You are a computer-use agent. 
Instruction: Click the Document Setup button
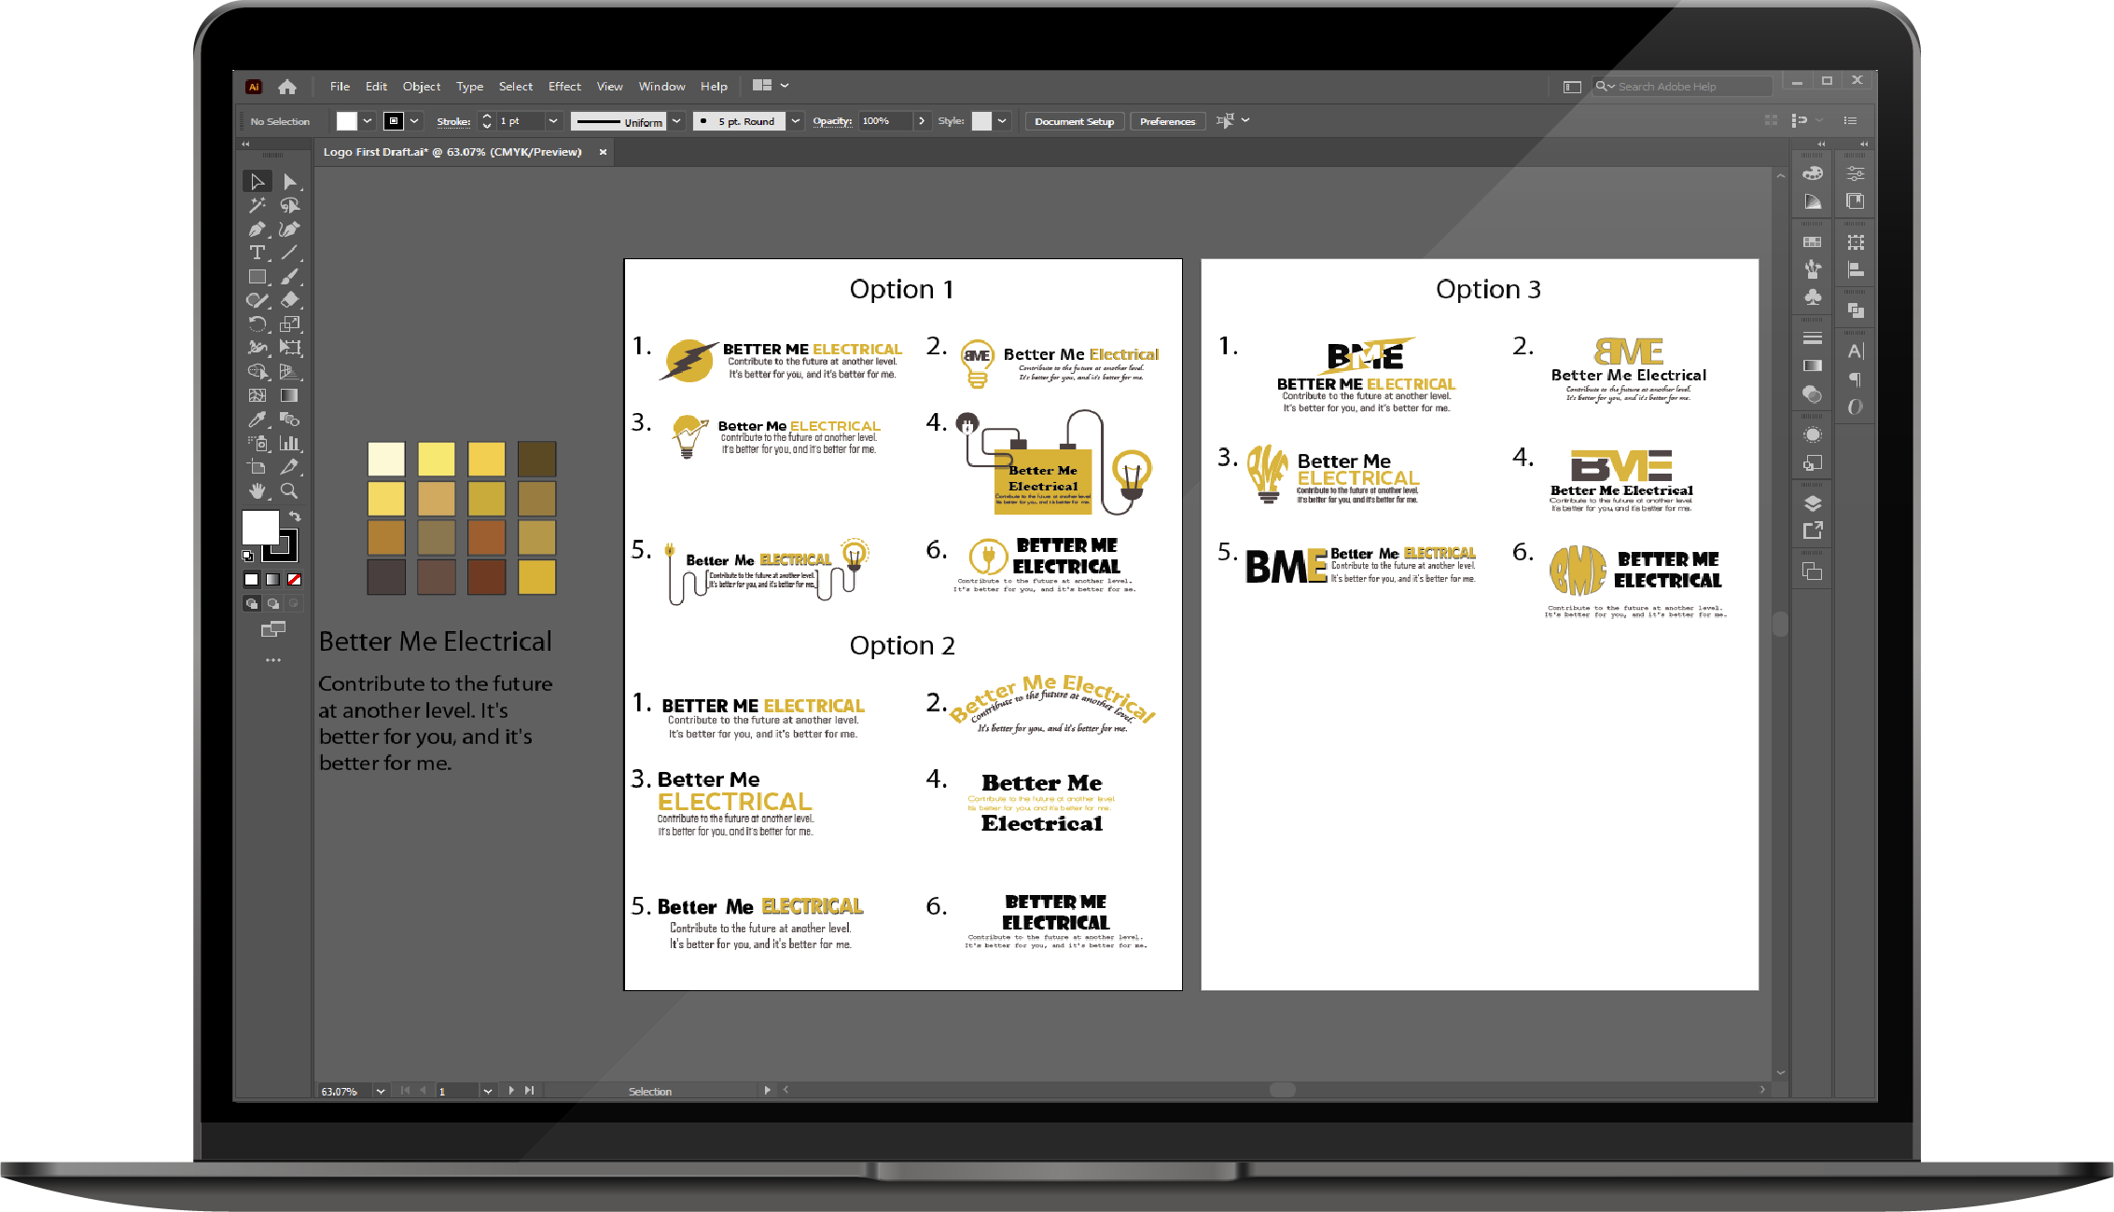click(1074, 121)
